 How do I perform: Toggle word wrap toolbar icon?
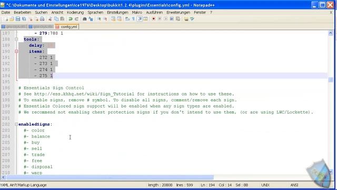click(127, 19)
